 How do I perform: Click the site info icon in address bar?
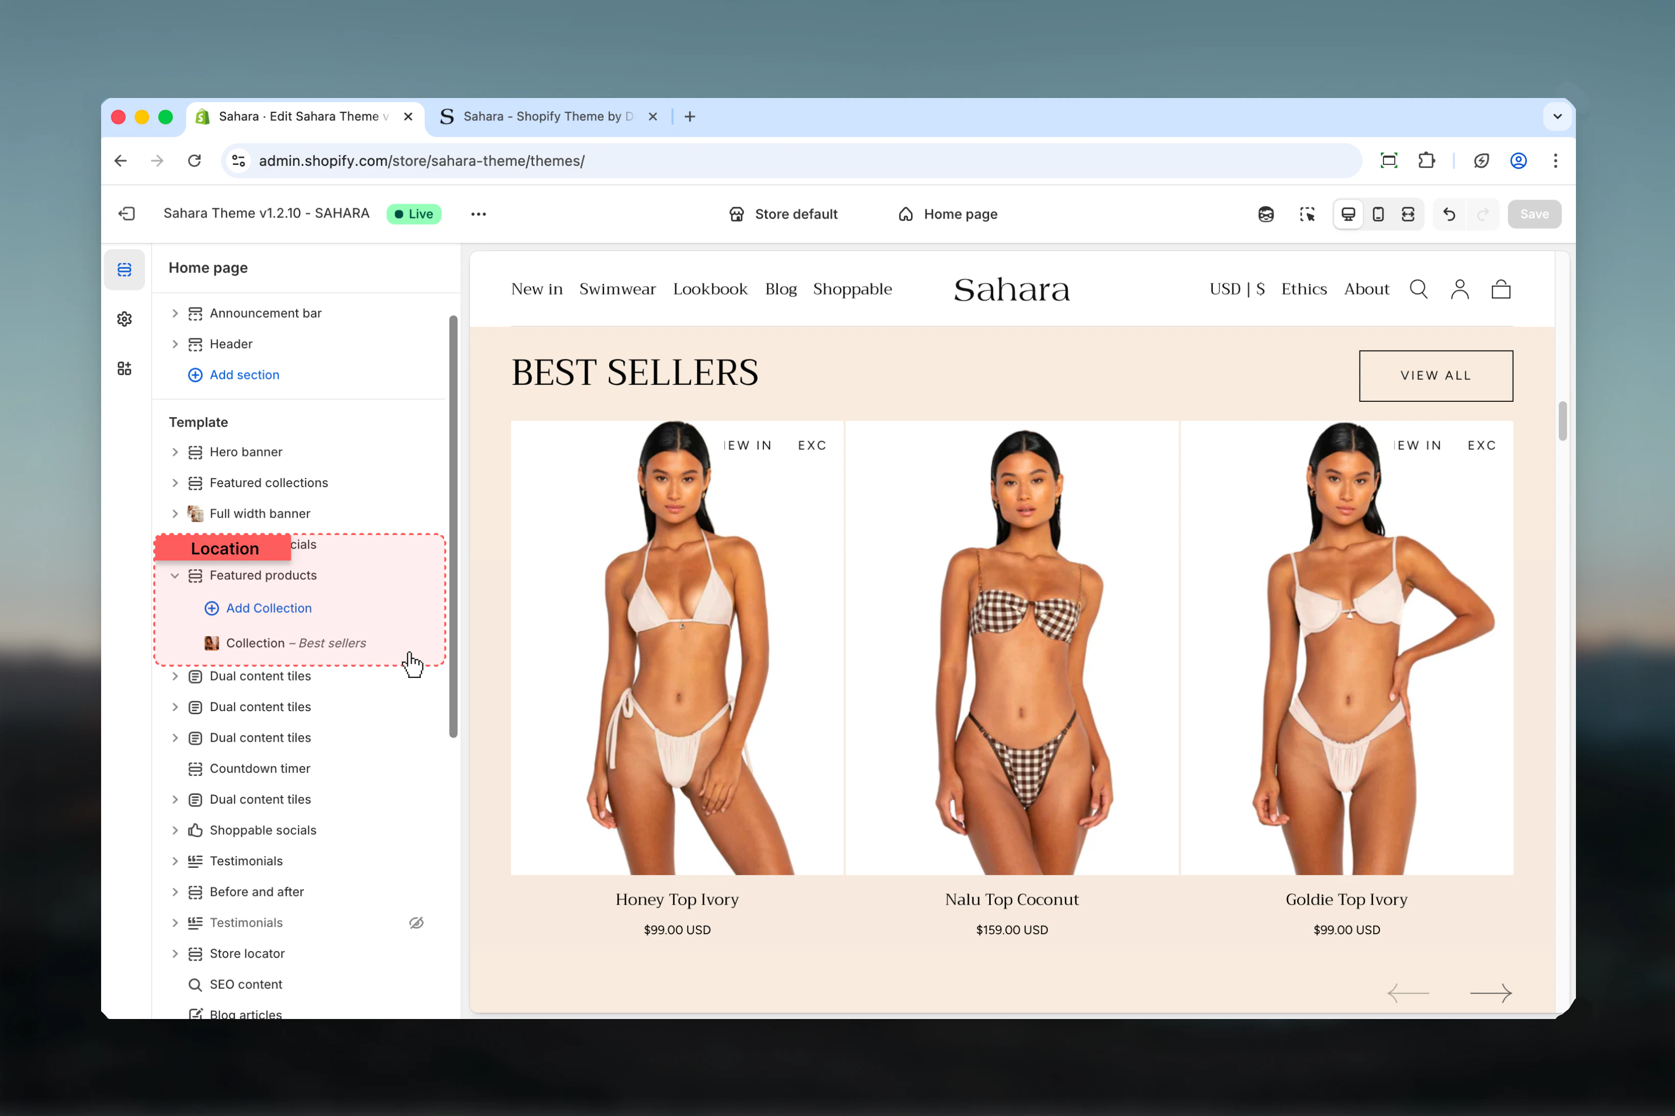click(x=239, y=161)
